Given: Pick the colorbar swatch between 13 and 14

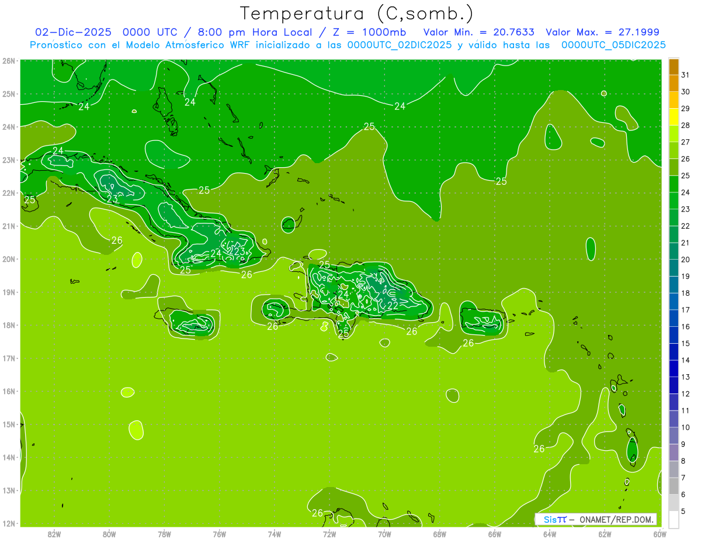Looking at the screenshot, I should point(674,368).
